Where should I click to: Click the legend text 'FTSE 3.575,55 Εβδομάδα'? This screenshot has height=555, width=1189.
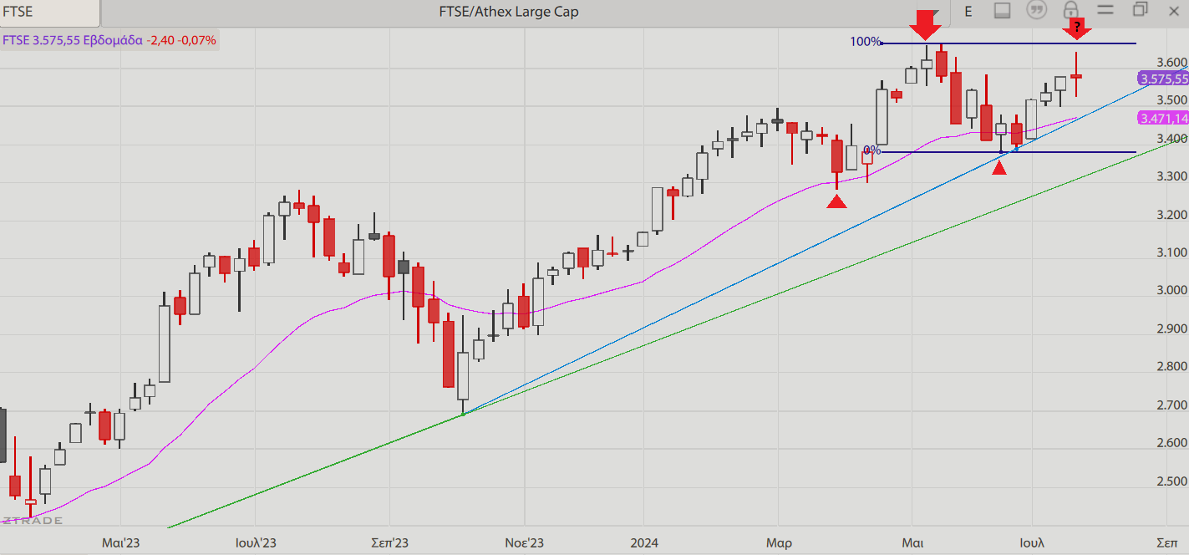pyautogui.click(x=73, y=40)
